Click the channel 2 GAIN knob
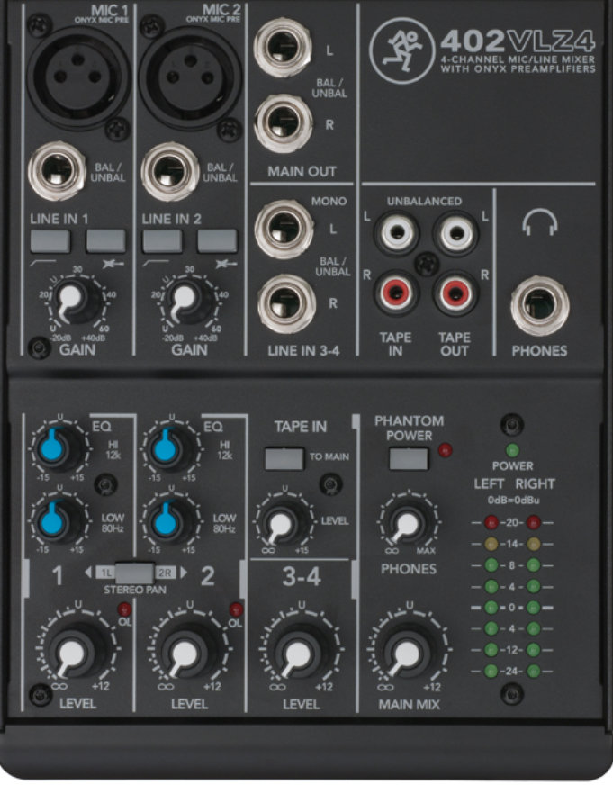 (188, 300)
